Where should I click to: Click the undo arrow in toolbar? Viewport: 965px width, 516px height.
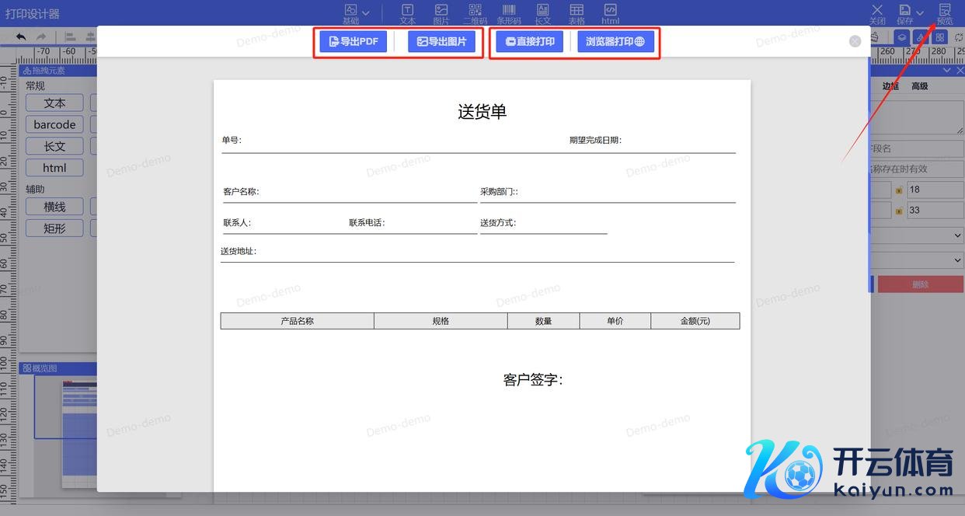[21, 37]
